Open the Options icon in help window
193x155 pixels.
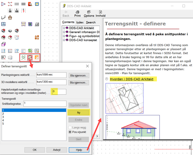coord(89,13)
